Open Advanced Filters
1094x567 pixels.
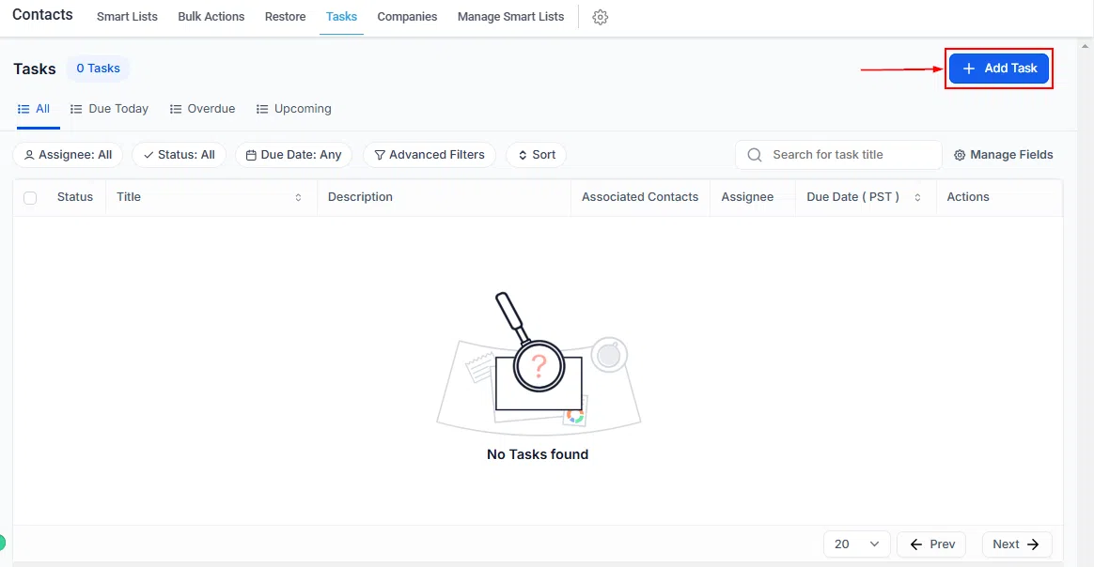click(x=430, y=155)
